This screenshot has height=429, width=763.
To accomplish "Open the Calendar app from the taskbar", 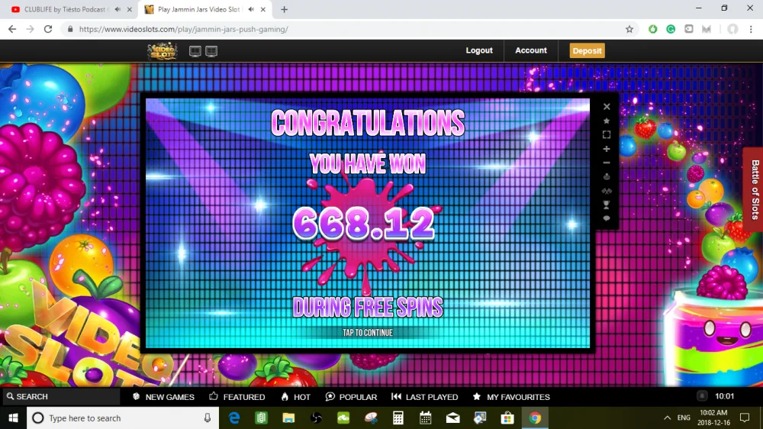I will click(425, 418).
